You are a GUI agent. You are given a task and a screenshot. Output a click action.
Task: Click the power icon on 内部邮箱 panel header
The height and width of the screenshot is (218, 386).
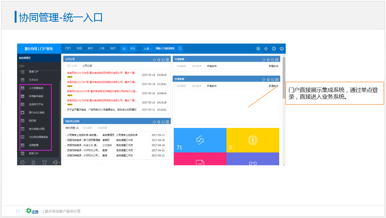(x=272, y=60)
